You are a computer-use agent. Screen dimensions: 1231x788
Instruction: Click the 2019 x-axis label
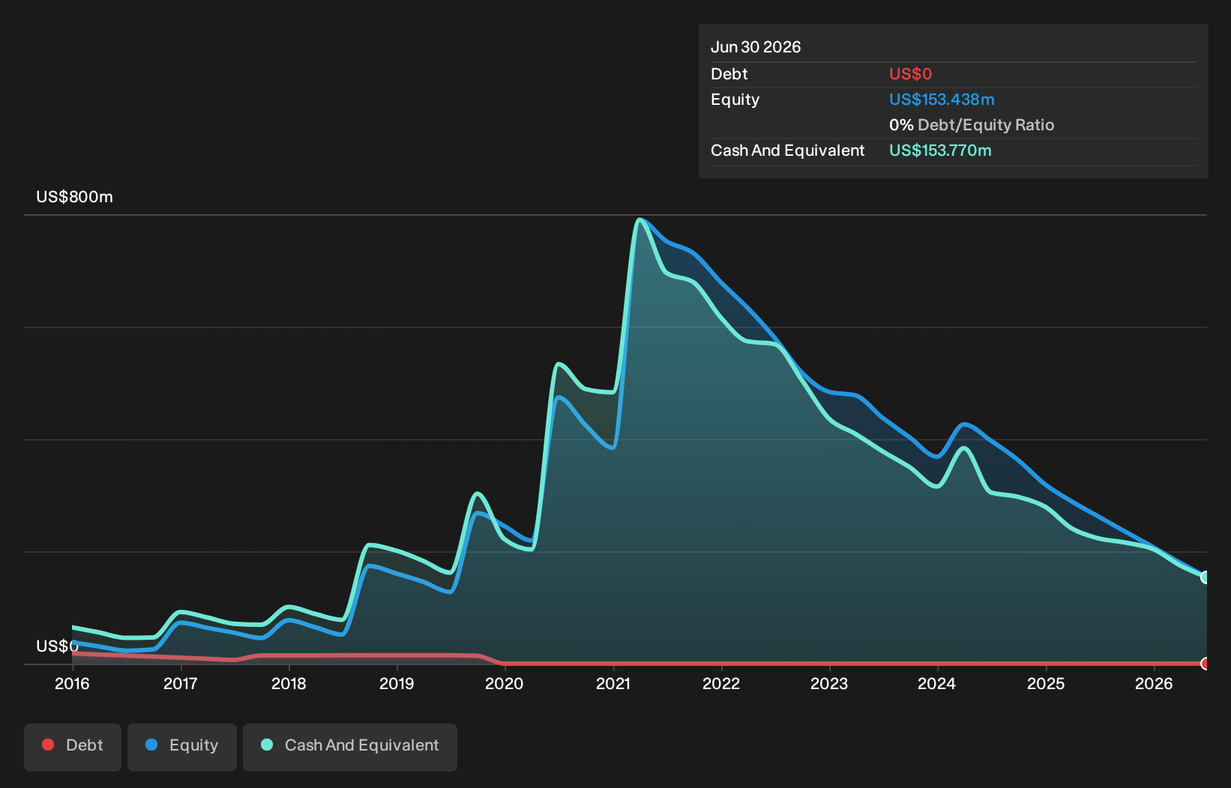pos(397,683)
